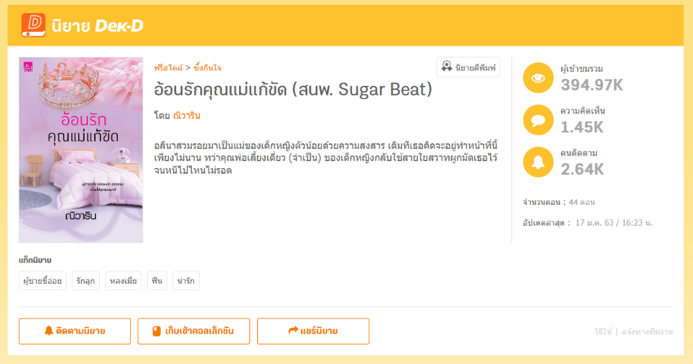Open the ฟรีสไตล์ breadcrumb category link
693x364 pixels.
[x=168, y=68]
